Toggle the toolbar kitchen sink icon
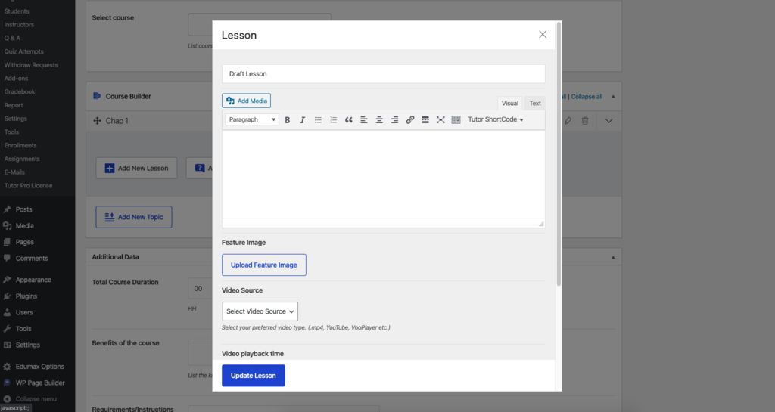775x412 pixels. click(456, 120)
